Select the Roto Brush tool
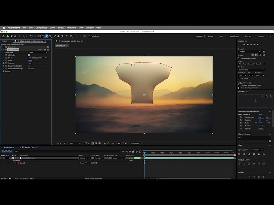This screenshot has height=205, width=274. 67,36
